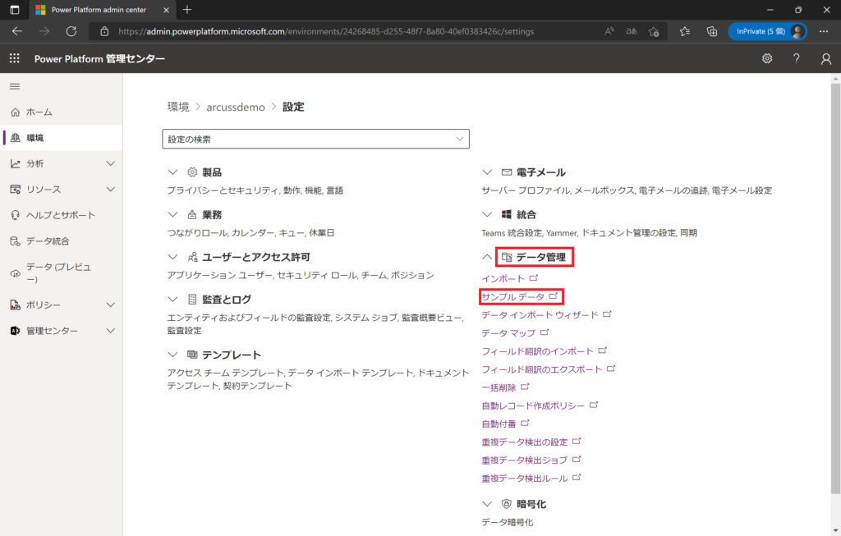
Task: Click the browser favorites star icon
Action: (685, 31)
